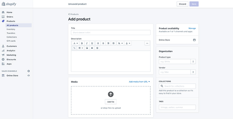233x119 pixels.
Task: Click the product Title input field
Action: pos(111,33)
